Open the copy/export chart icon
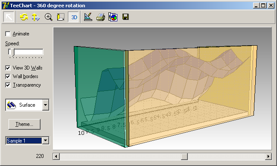This screenshot has height=166, width=277. (113, 17)
